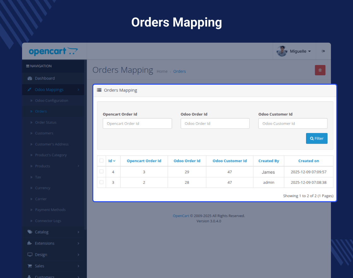
Task: Click the list icon beside Orders Mapping panel title
Action: [x=99, y=90]
